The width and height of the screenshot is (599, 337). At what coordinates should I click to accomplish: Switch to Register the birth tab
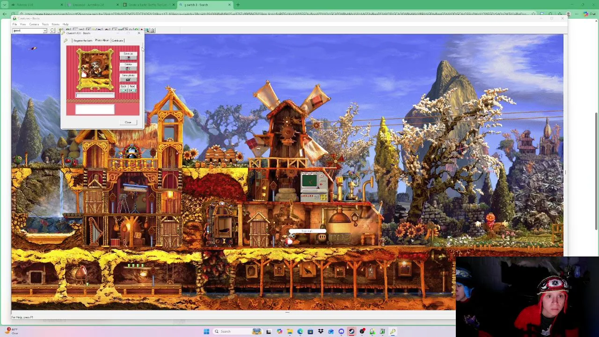[83, 41]
